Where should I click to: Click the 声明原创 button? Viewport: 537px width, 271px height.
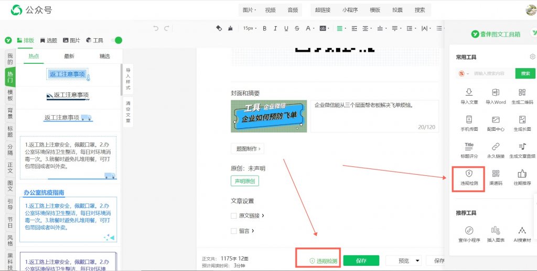[244, 181]
